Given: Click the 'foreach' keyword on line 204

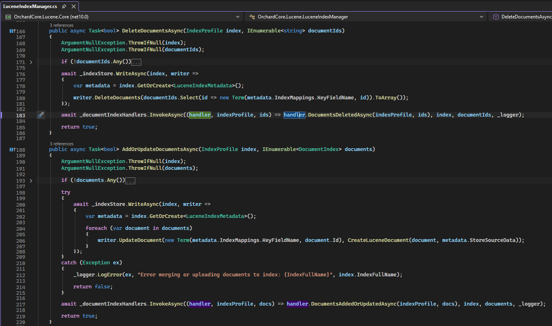Looking at the screenshot, I should click(96, 228).
